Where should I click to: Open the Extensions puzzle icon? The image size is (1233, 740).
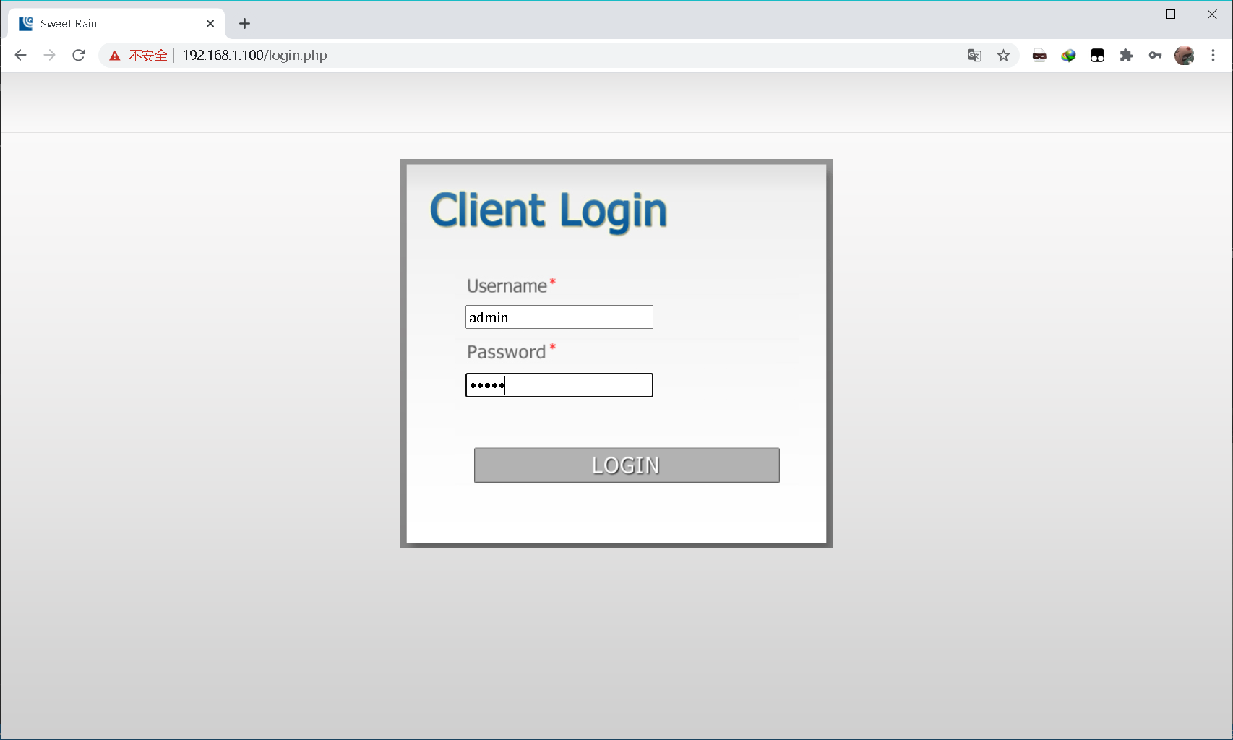point(1126,56)
